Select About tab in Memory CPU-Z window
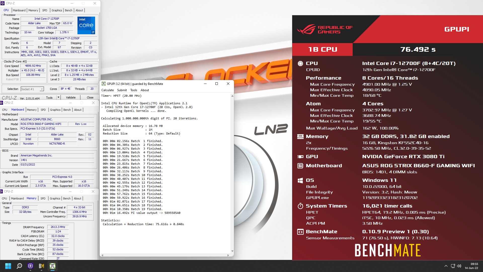 click(x=77, y=198)
